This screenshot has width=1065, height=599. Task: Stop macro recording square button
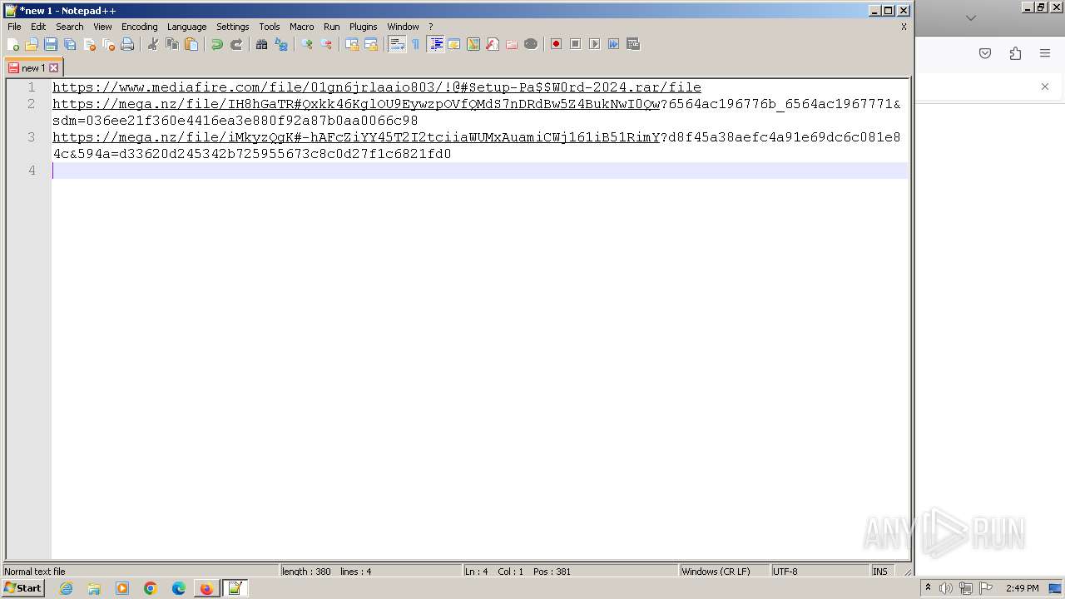(576, 44)
